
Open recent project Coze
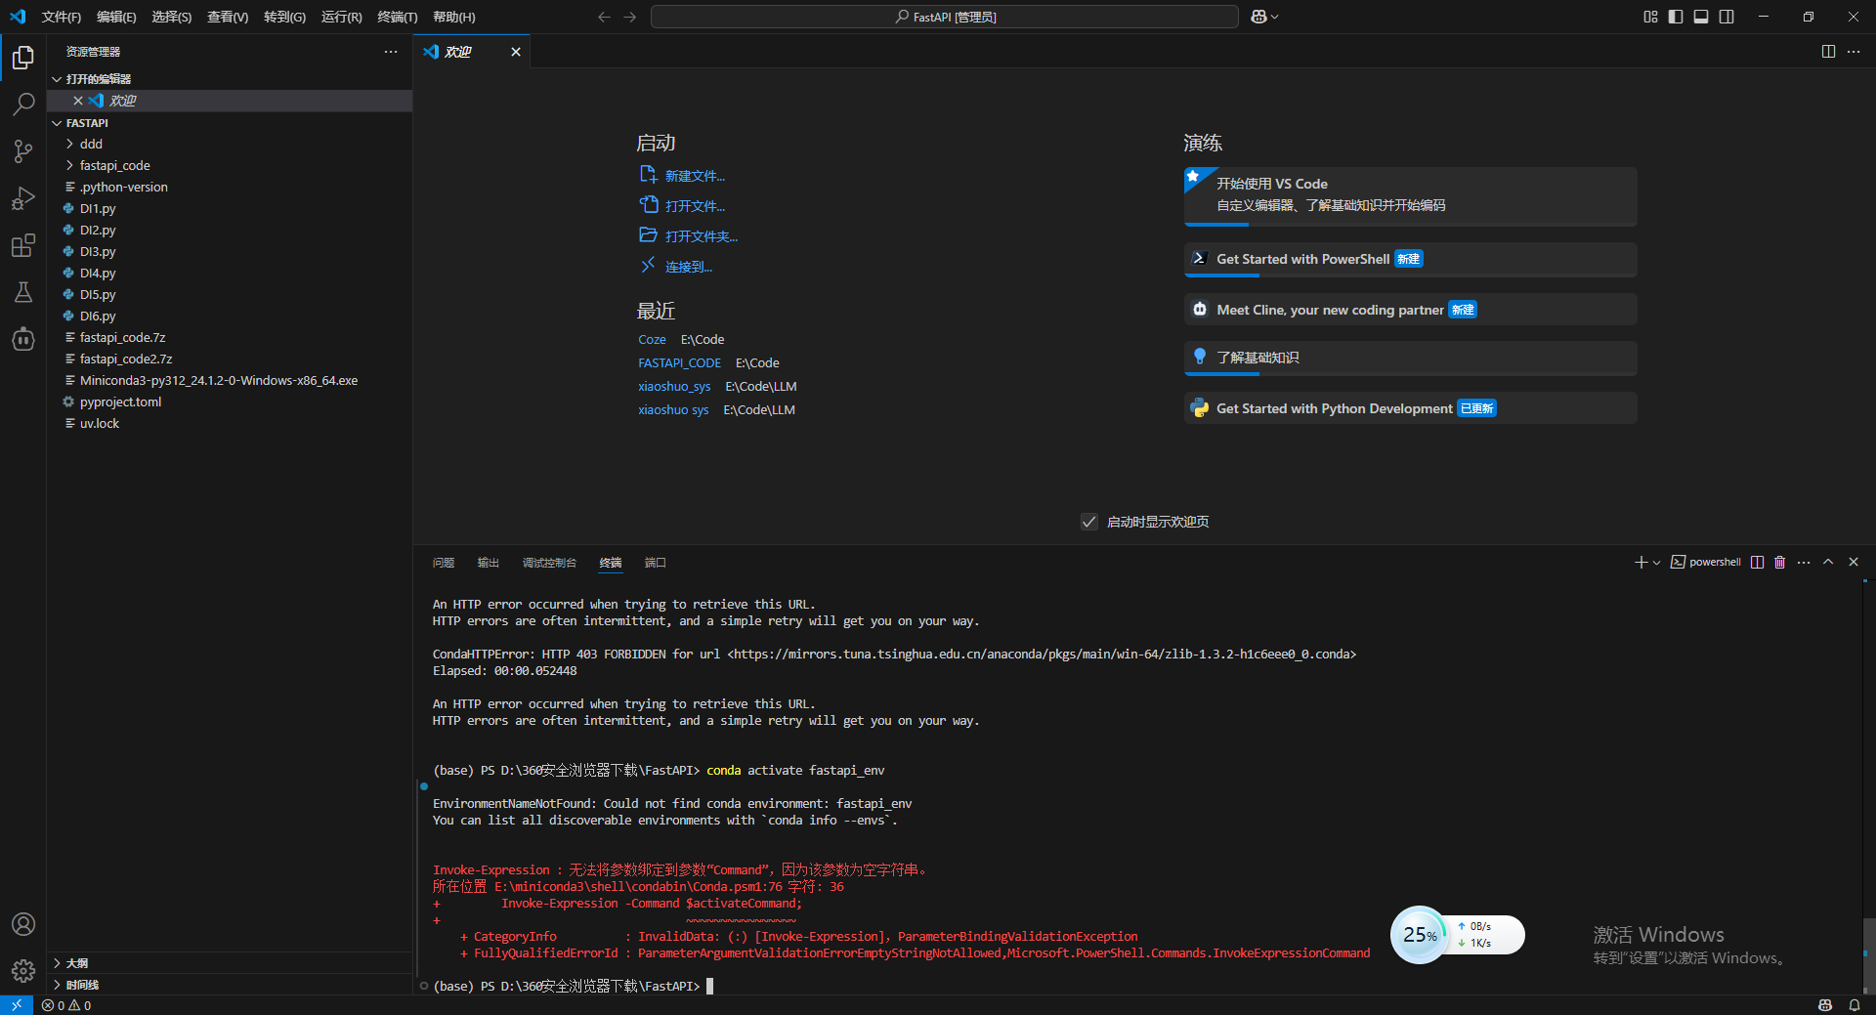[x=652, y=340]
